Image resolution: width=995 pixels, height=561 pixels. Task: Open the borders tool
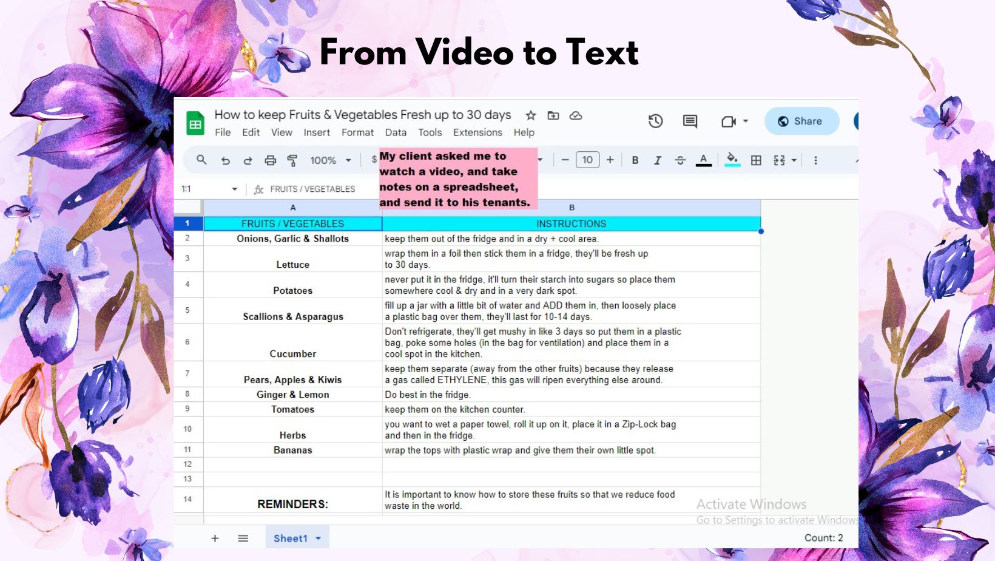point(756,160)
